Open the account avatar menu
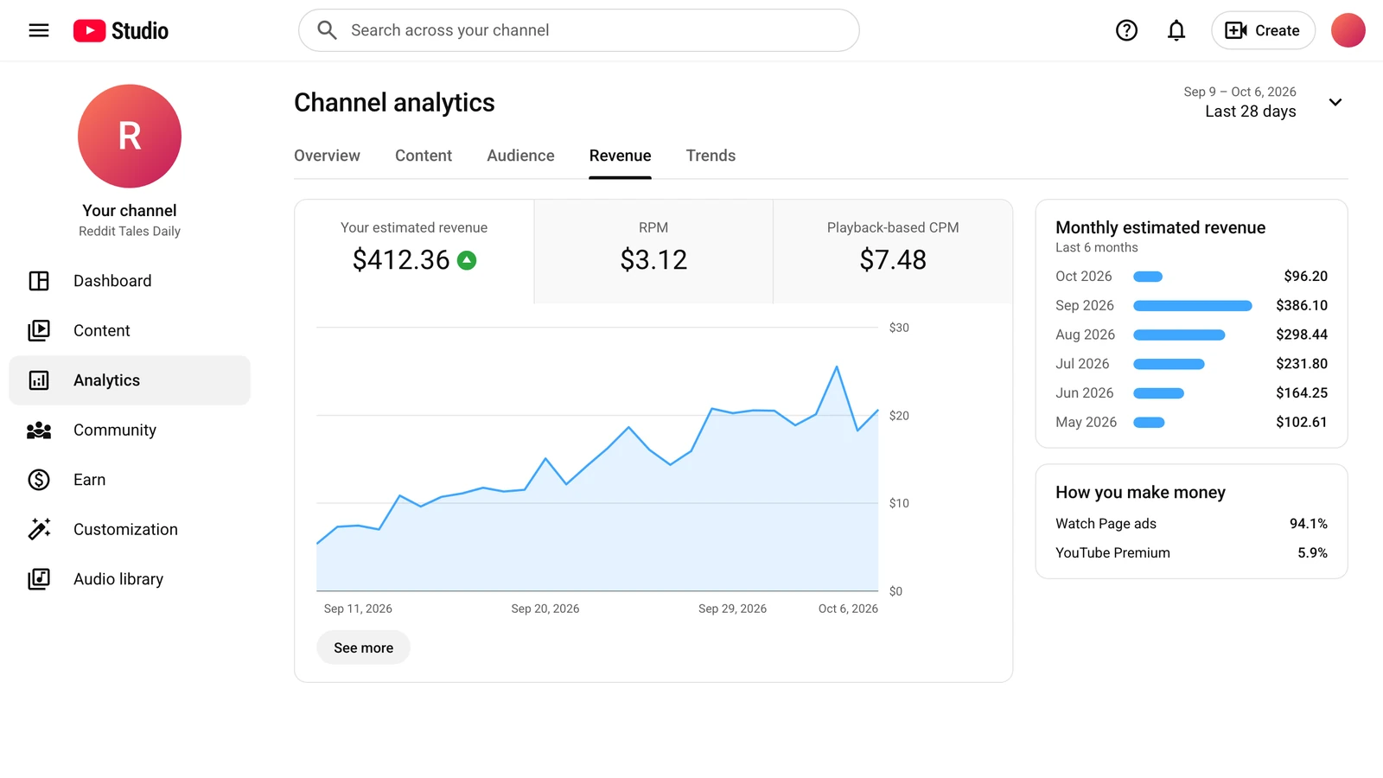Screen dimensions: 1383x778 click(x=1348, y=30)
